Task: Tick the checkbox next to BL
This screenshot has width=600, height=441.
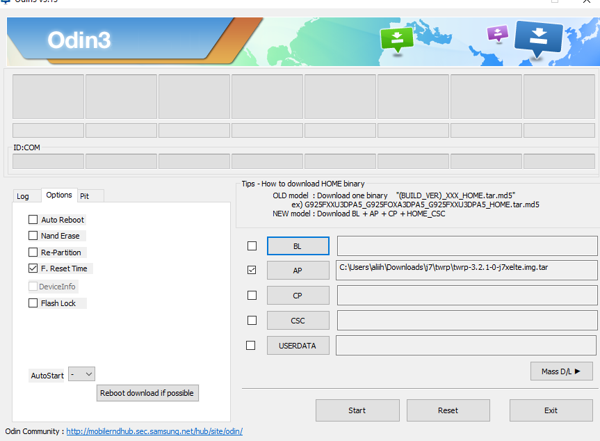Action: (252, 246)
